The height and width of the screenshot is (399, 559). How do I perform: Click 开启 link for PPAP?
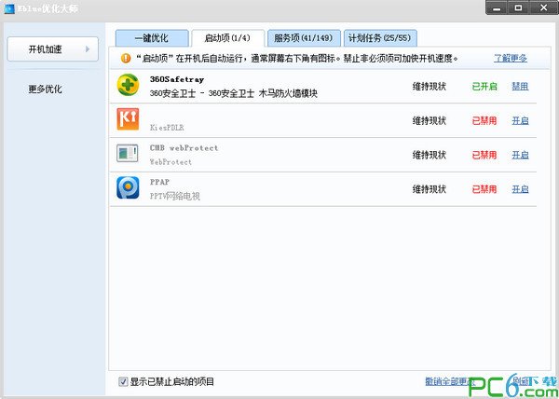tap(520, 189)
